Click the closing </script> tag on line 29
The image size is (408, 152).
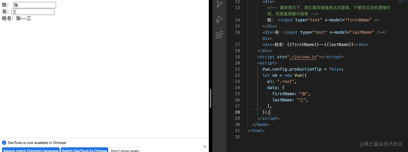pyautogui.click(x=268, y=118)
